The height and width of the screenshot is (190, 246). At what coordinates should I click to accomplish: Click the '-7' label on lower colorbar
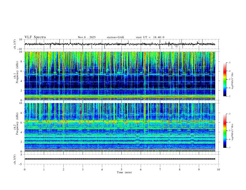tap(229, 148)
